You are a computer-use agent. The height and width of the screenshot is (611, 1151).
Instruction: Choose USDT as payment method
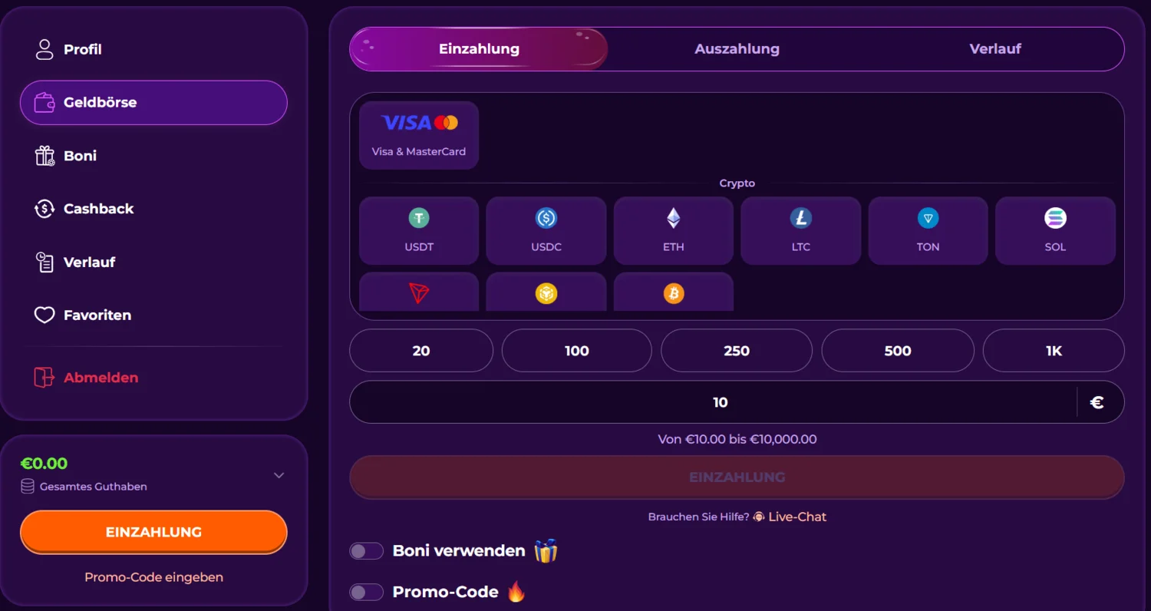point(419,230)
